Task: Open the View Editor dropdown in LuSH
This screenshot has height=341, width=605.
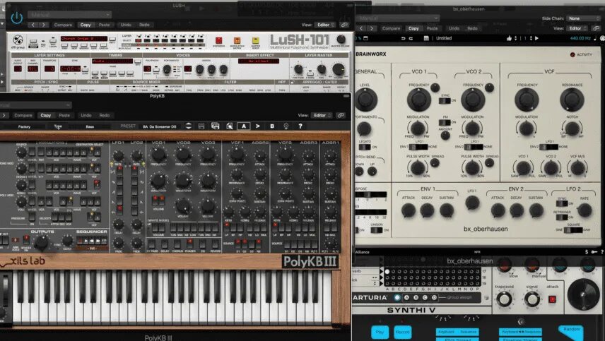Action: point(326,25)
